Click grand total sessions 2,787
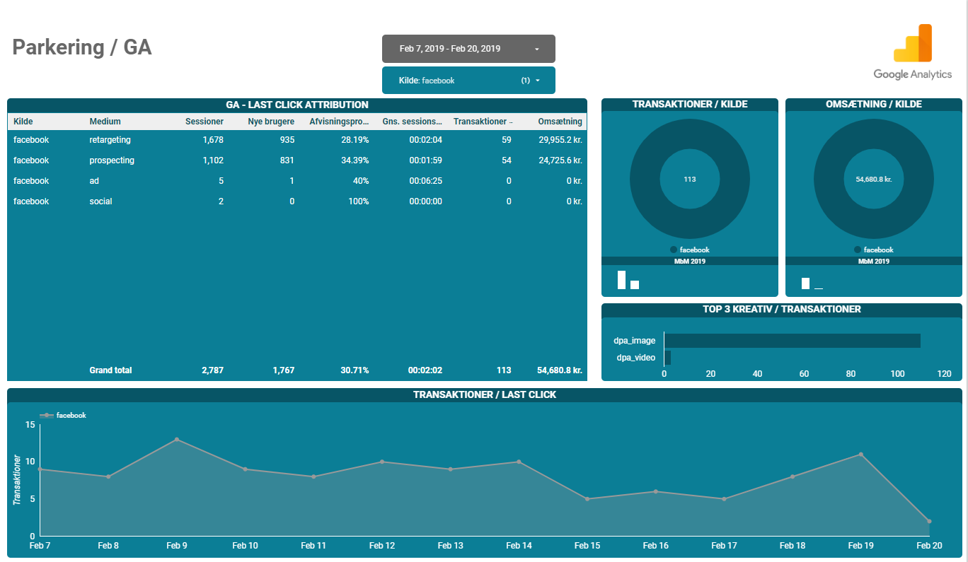 point(212,370)
